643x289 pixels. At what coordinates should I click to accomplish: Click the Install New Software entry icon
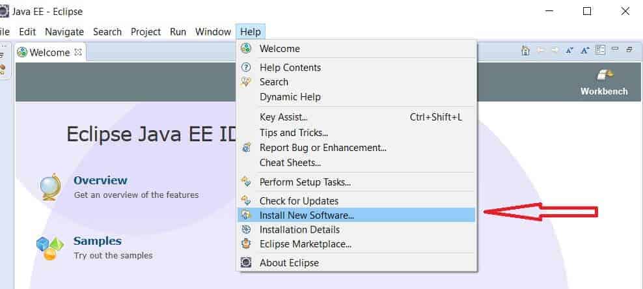[x=245, y=215]
